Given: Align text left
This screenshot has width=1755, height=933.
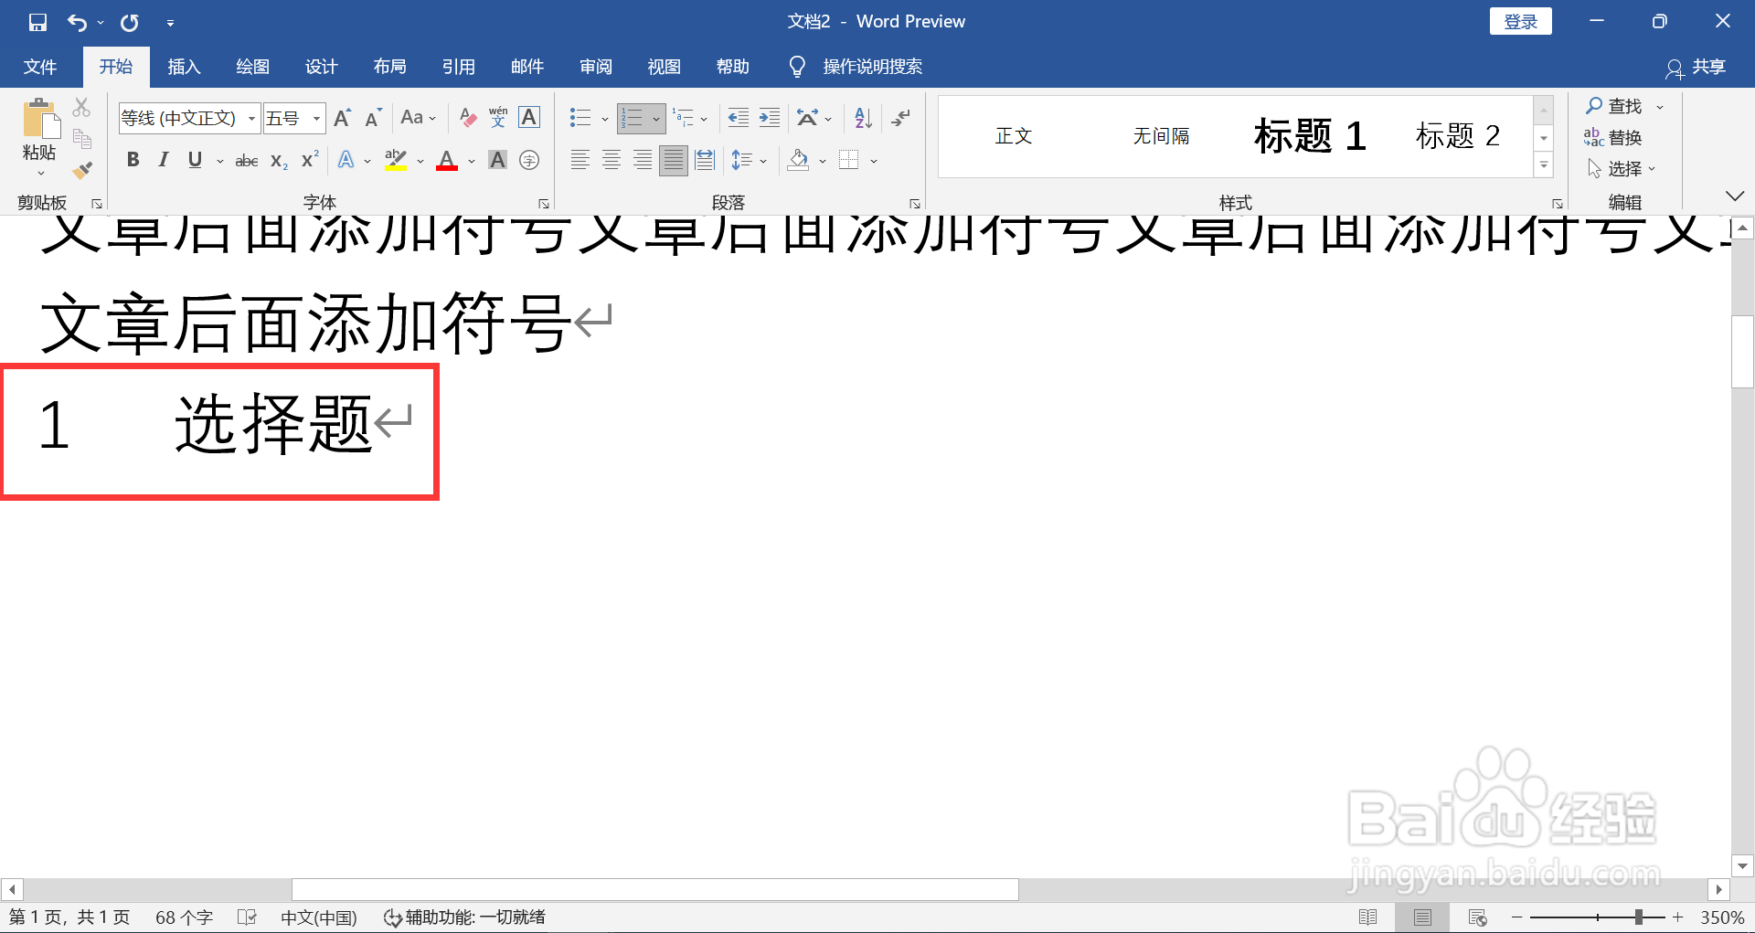Looking at the screenshot, I should coord(580,160).
